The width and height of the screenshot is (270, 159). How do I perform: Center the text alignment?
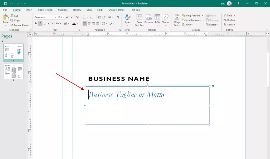click(89, 23)
